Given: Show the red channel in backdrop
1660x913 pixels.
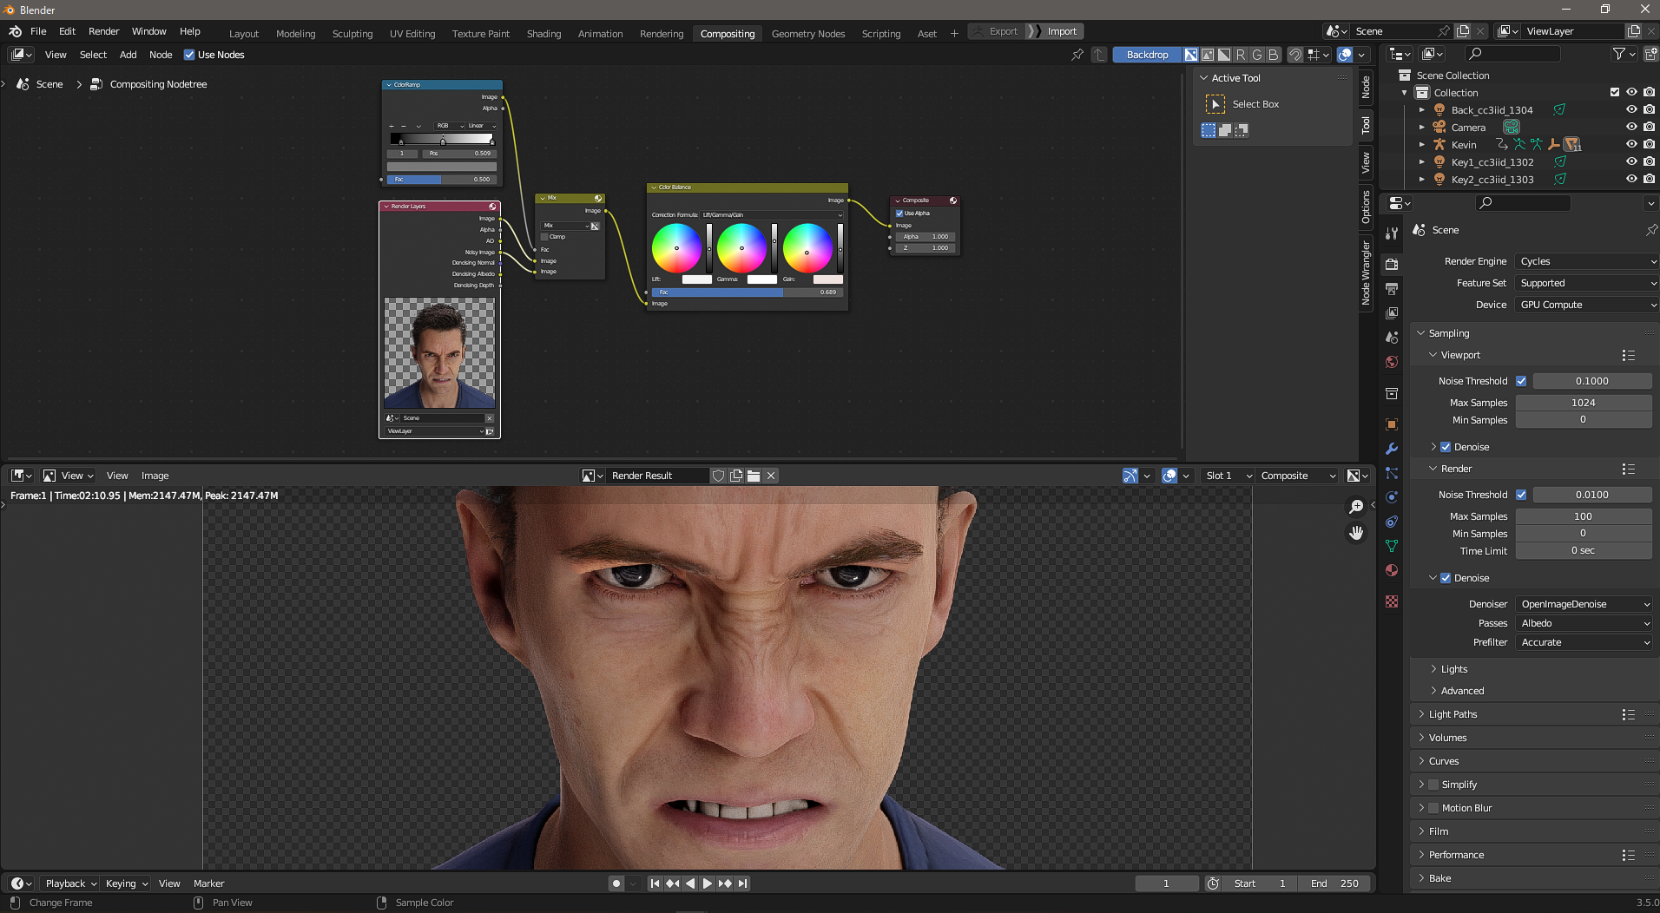Looking at the screenshot, I should (1241, 55).
